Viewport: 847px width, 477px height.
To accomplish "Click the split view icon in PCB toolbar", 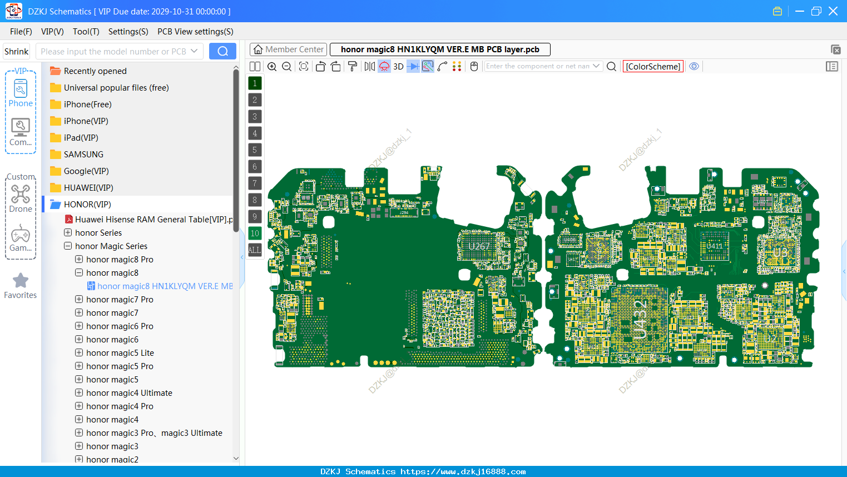I will [255, 66].
